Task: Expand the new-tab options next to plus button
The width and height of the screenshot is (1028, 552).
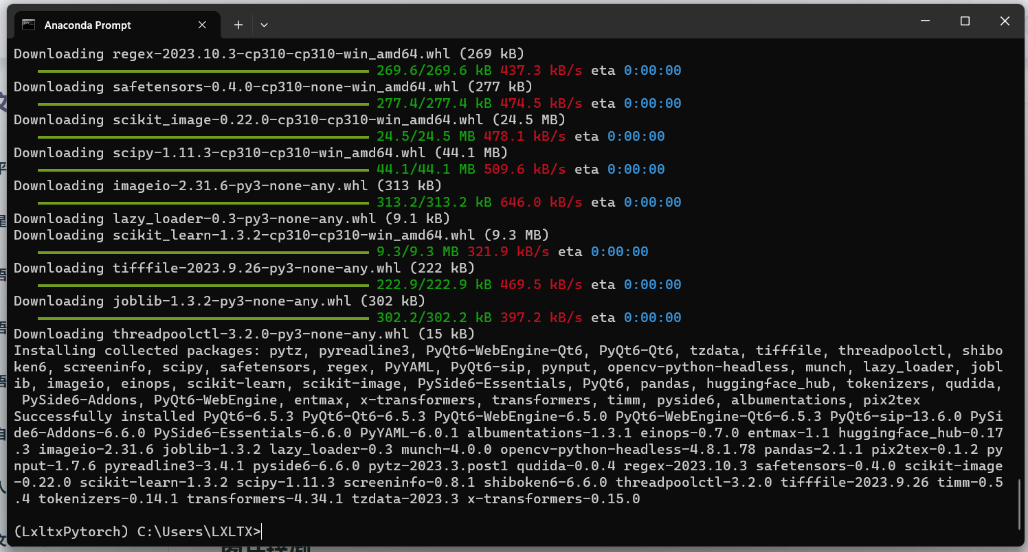Action: pos(264,24)
